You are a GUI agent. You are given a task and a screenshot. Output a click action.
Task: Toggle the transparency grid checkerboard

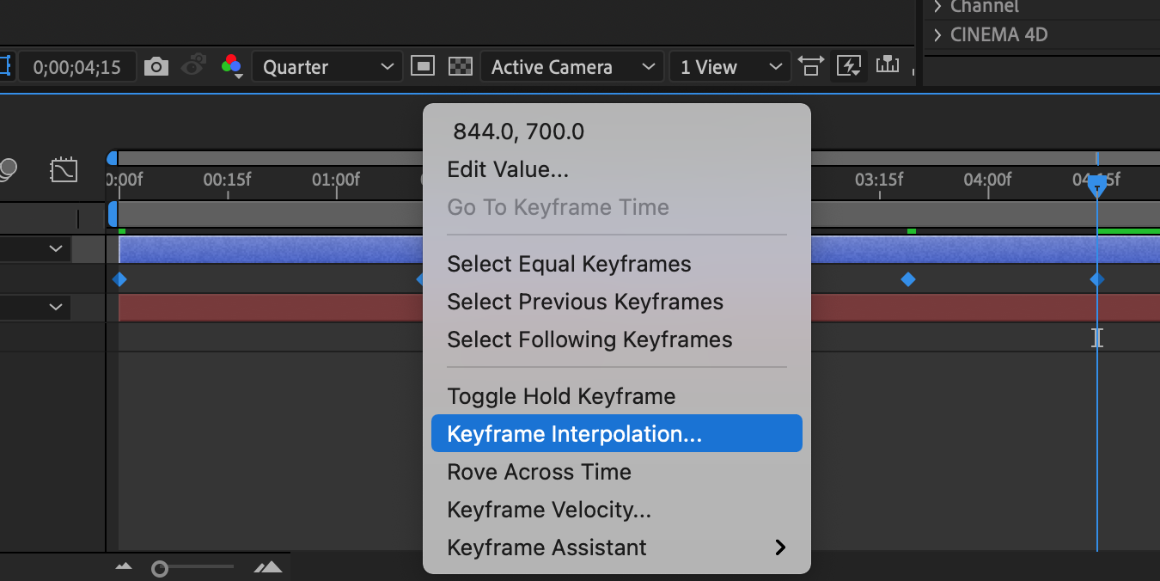461,66
